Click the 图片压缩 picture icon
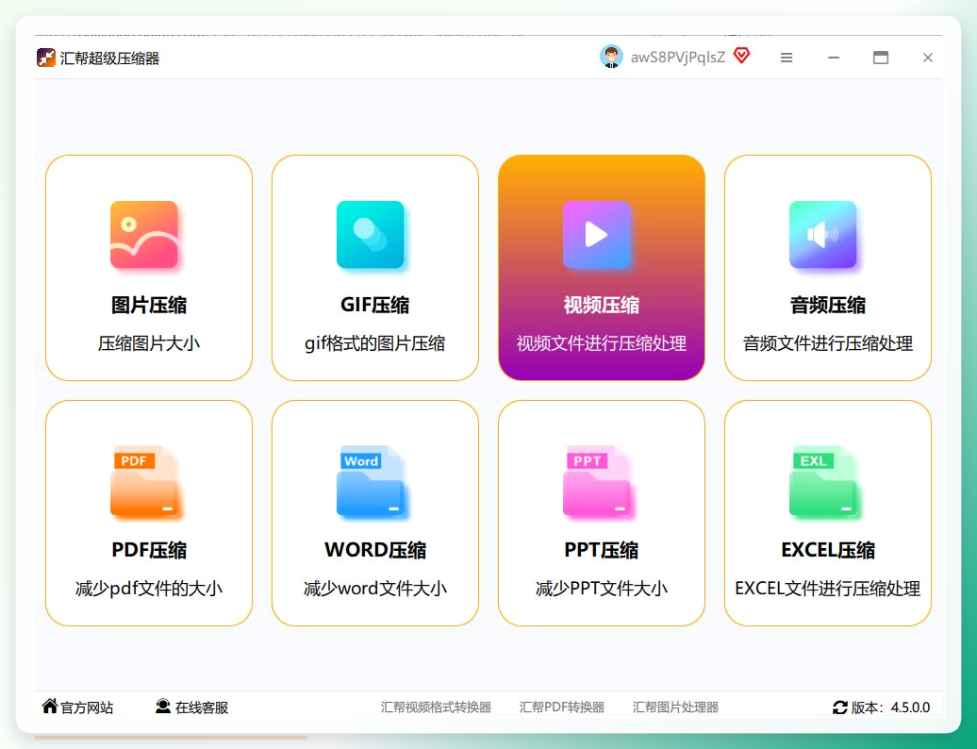 144,234
